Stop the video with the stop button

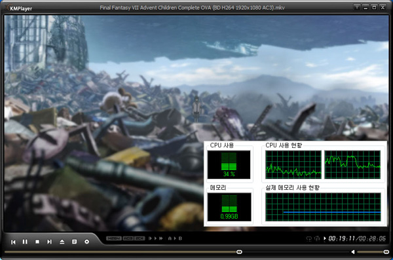coord(37,242)
